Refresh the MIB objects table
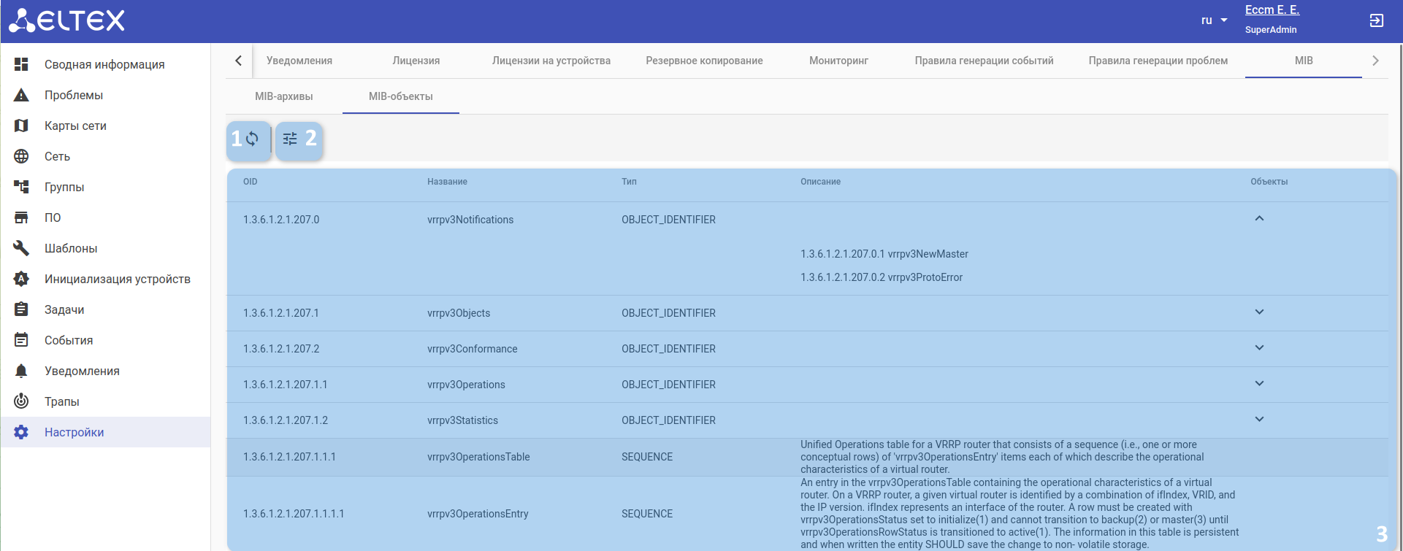Screen dimensions: 1403x551 [252, 139]
